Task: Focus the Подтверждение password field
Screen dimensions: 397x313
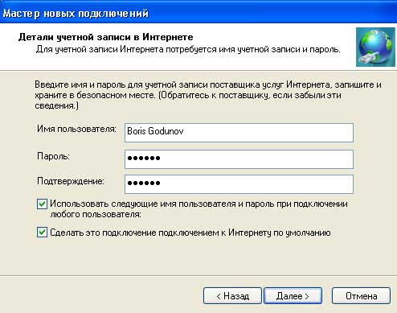Action: click(239, 184)
